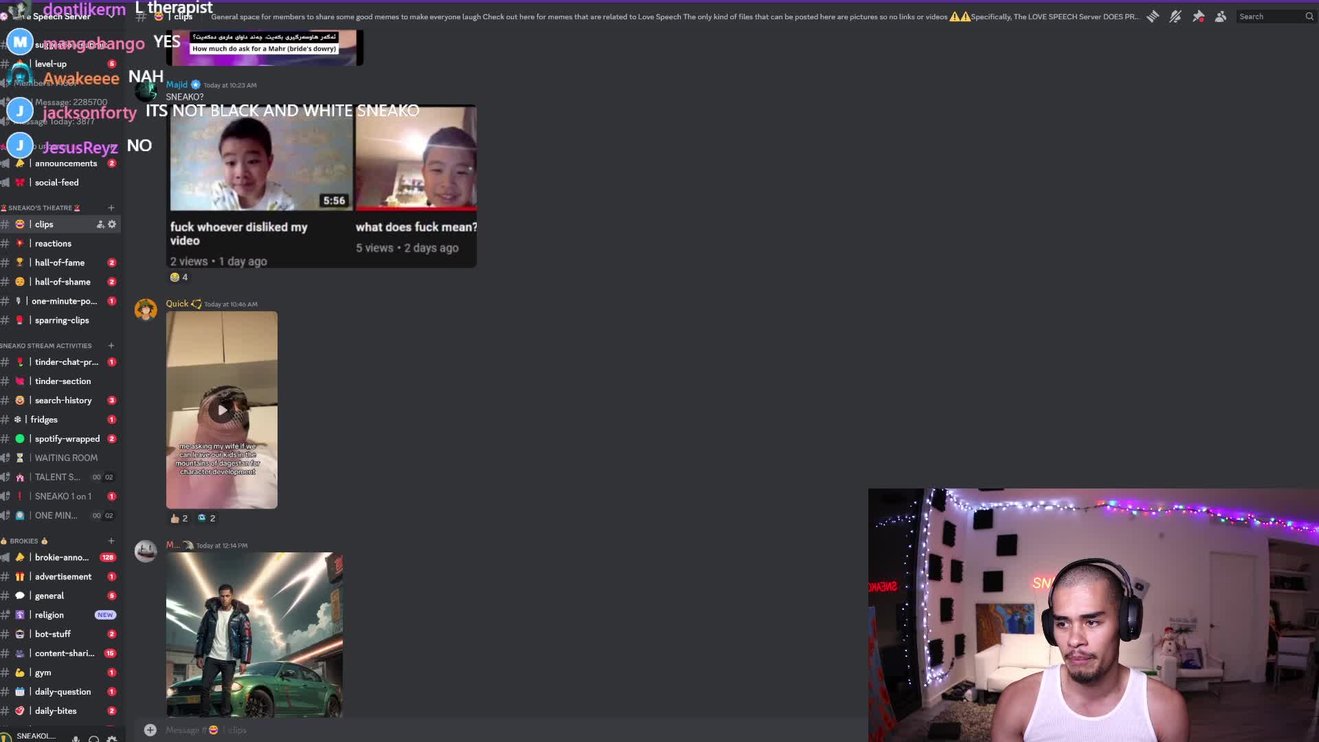Open User Settings gear in user panel

point(112,739)
